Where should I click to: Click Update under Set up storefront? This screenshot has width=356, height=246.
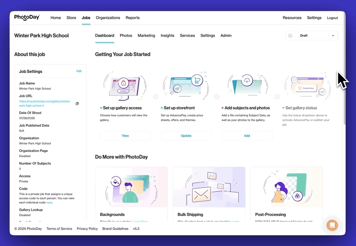186,136
